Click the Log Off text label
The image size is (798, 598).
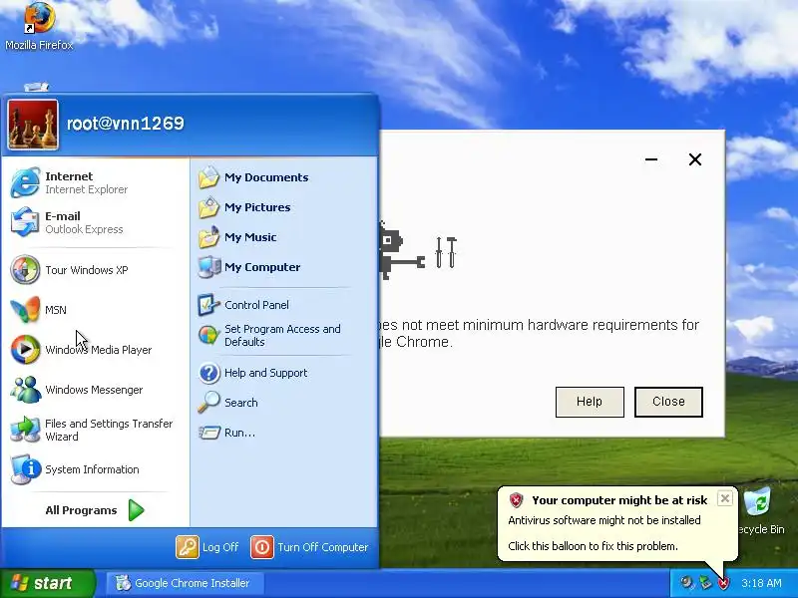point(219,547)
